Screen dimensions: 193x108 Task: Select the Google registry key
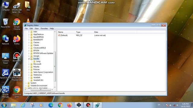[36, 56]
